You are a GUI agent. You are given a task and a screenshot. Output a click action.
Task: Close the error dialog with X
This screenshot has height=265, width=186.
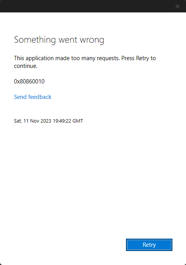pyautogui.click(x=177, y=6)
